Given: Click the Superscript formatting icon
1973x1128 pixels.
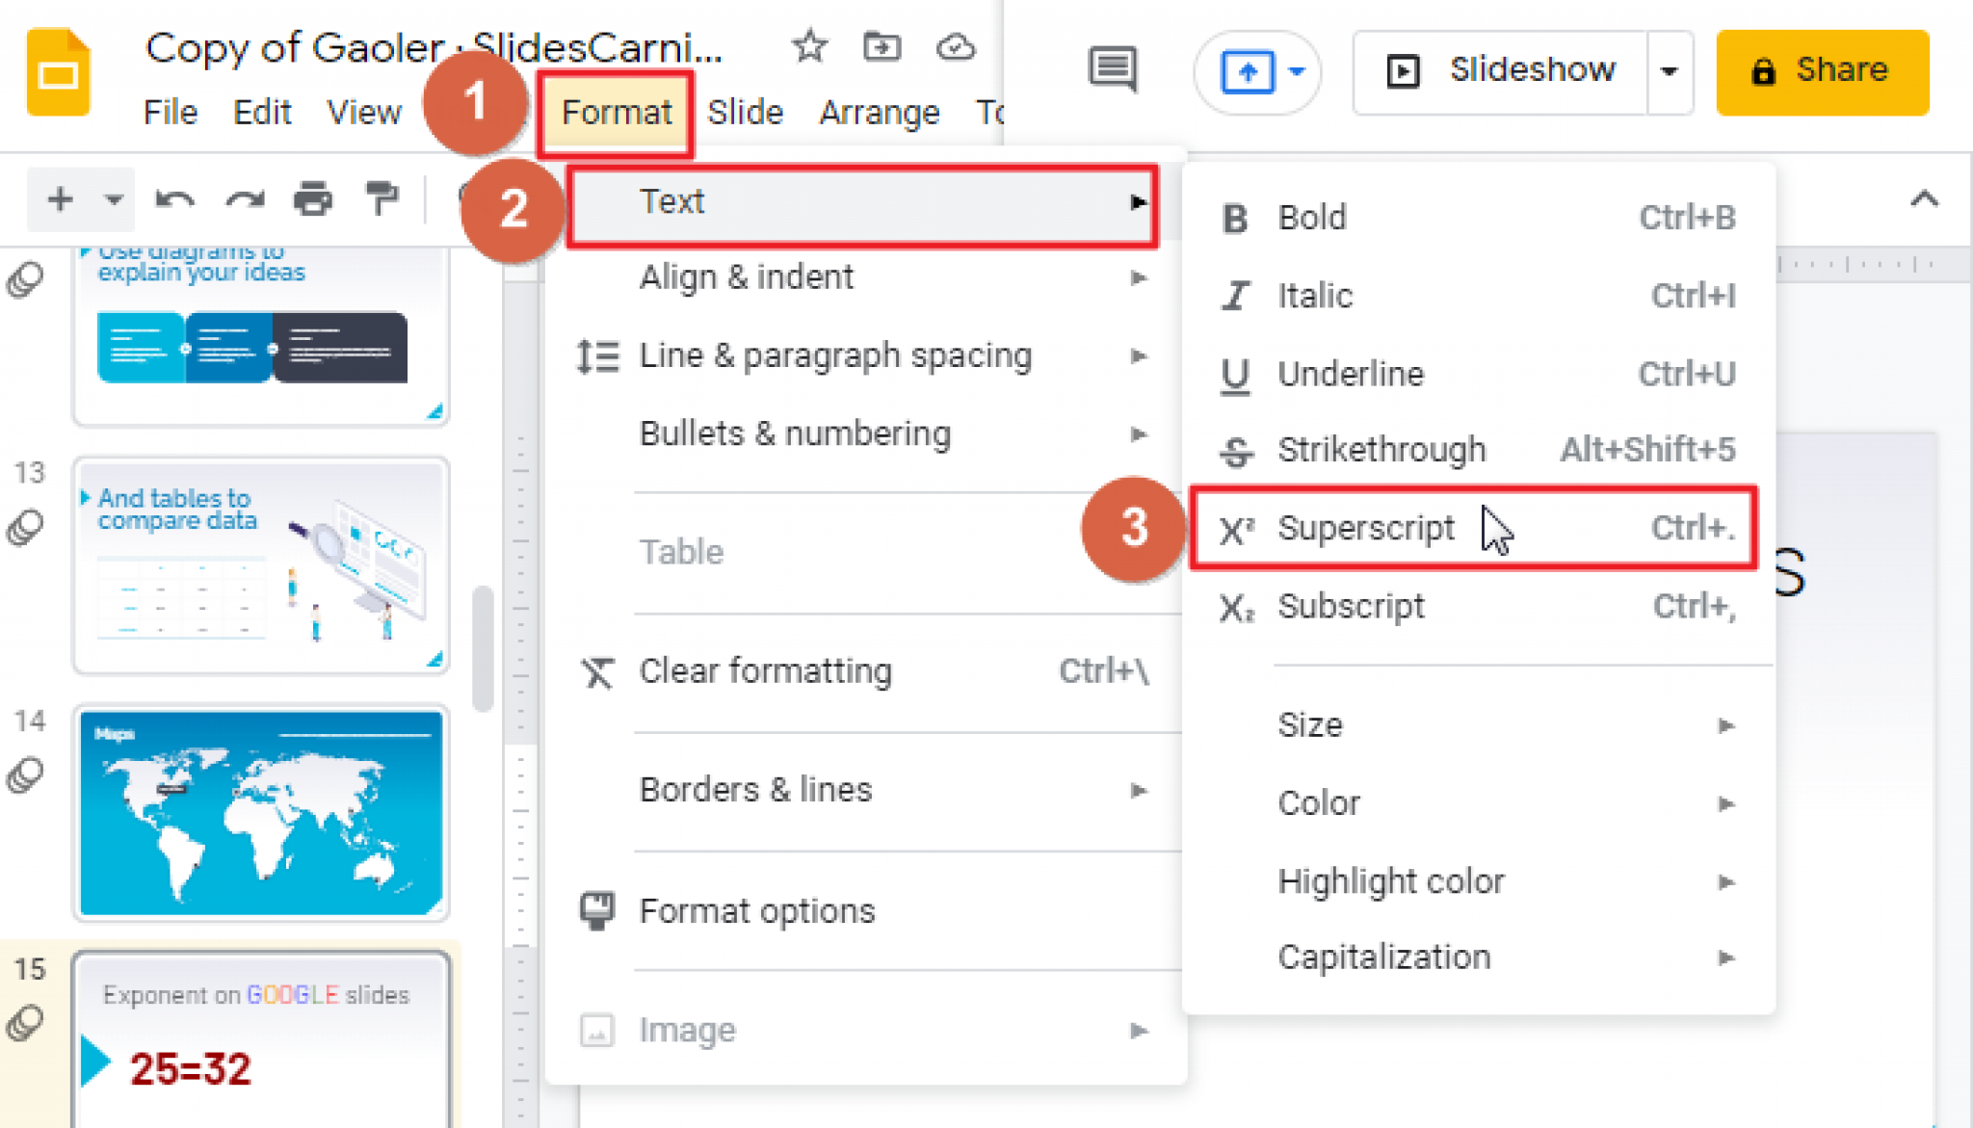Looking at the screenshot, I should [x=1236, y=528].
